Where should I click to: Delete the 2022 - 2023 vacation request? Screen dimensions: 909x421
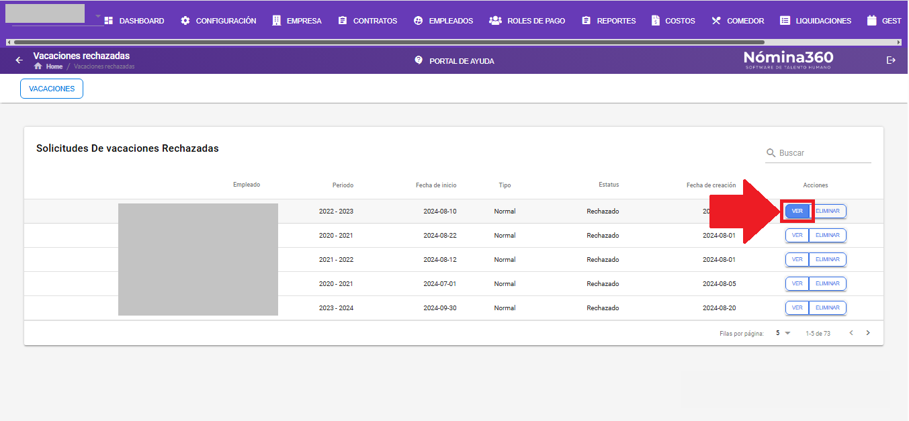(828, 211)
